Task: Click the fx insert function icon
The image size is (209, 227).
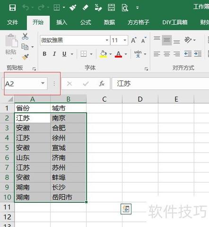Action: pos(102,83)
